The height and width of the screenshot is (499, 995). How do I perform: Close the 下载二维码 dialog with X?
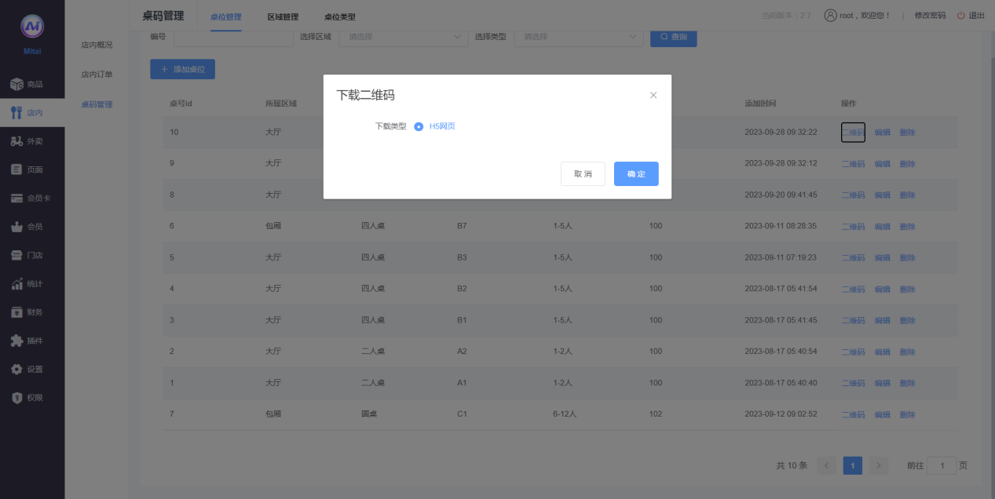coord(653,95)
